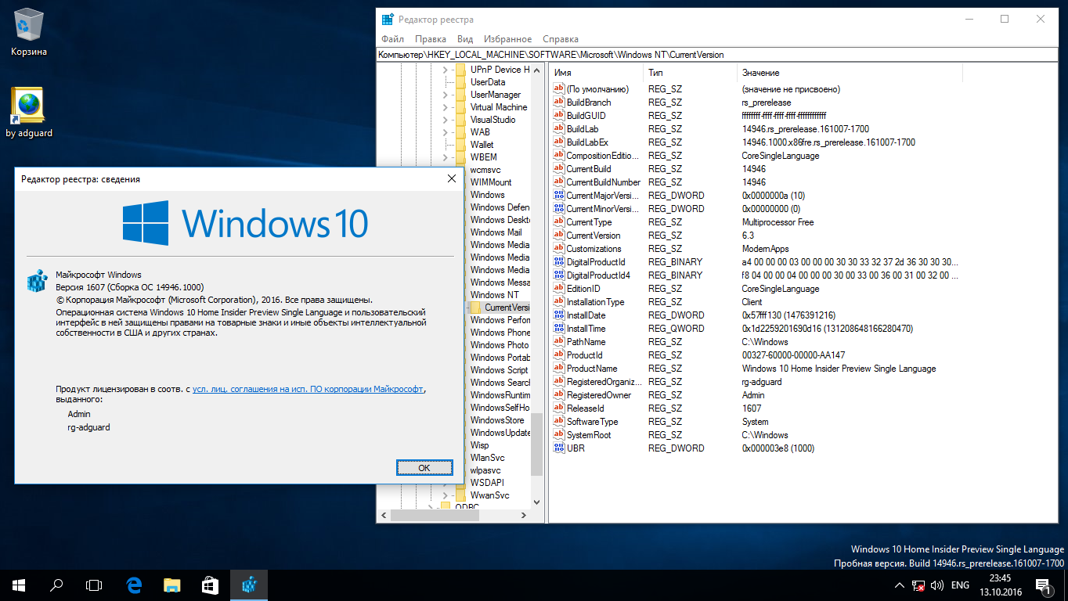The image size is (1068, 601).
Task: Click the tree vertical scrollbar thumb
Action: [536, 444]
